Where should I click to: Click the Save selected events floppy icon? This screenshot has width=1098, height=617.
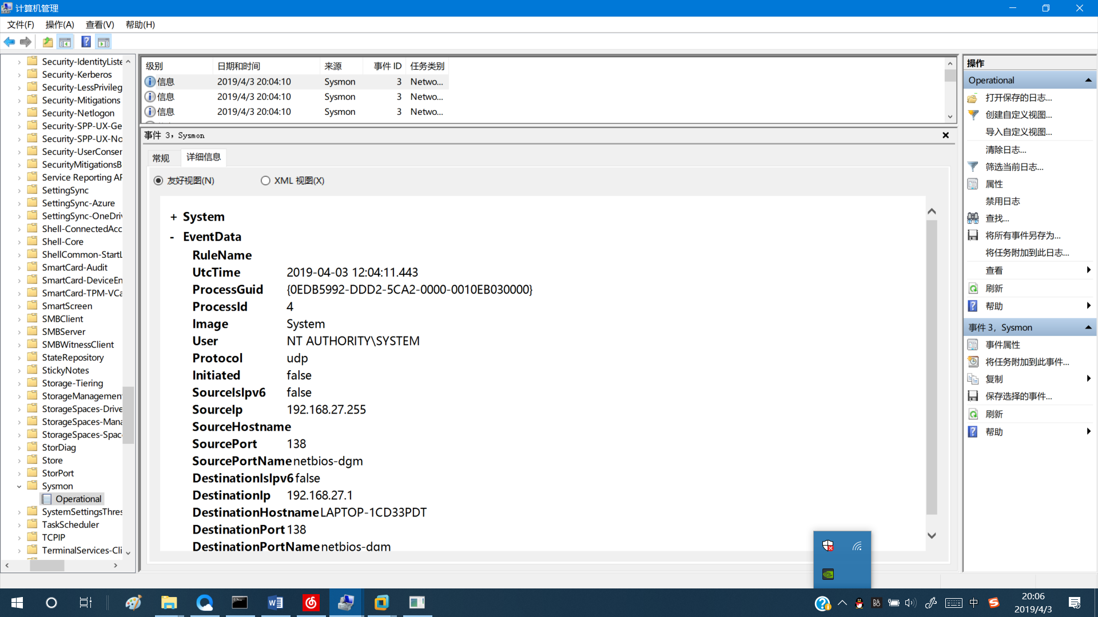(x=973, y=396)
